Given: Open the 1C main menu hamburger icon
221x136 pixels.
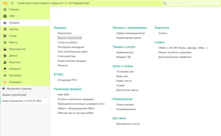Looking at the screenshot, I should click(x=12, y=3).
